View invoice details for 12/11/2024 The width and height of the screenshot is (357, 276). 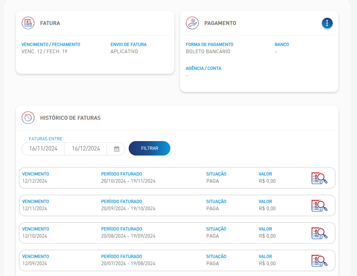point(319,205)
